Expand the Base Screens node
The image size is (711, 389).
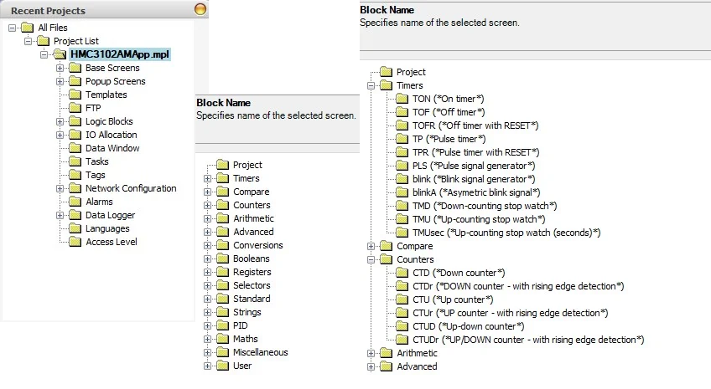(60, 69)
